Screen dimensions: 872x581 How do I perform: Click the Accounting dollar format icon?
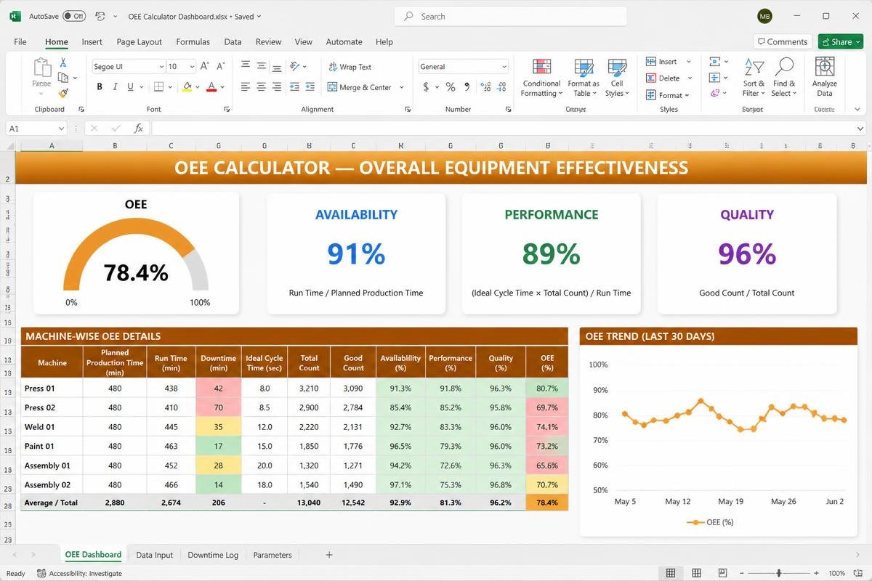[x=426, y=87]
